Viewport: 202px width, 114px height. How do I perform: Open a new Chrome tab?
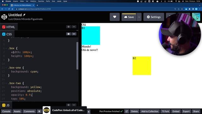coord(37,5)
